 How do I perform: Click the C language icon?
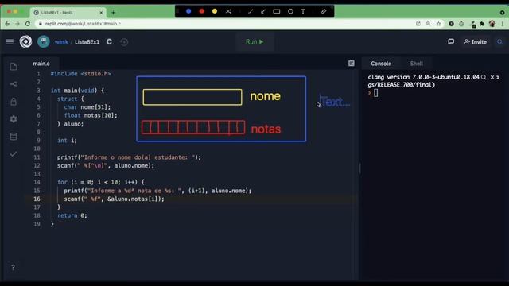pyautogui.click(x=109, y=42)
